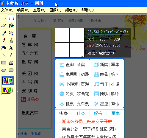Open the 颜色(C) menu
The height and width of the screenshot is (138, 147).
71,10
